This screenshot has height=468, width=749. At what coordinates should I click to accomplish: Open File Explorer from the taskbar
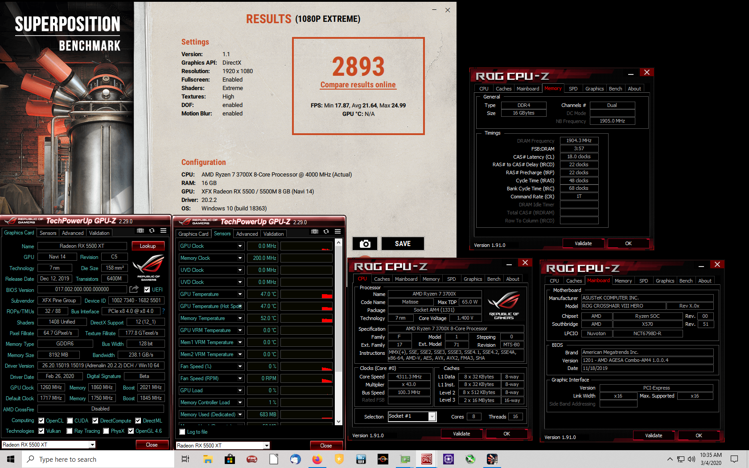(x=208, y=459)
